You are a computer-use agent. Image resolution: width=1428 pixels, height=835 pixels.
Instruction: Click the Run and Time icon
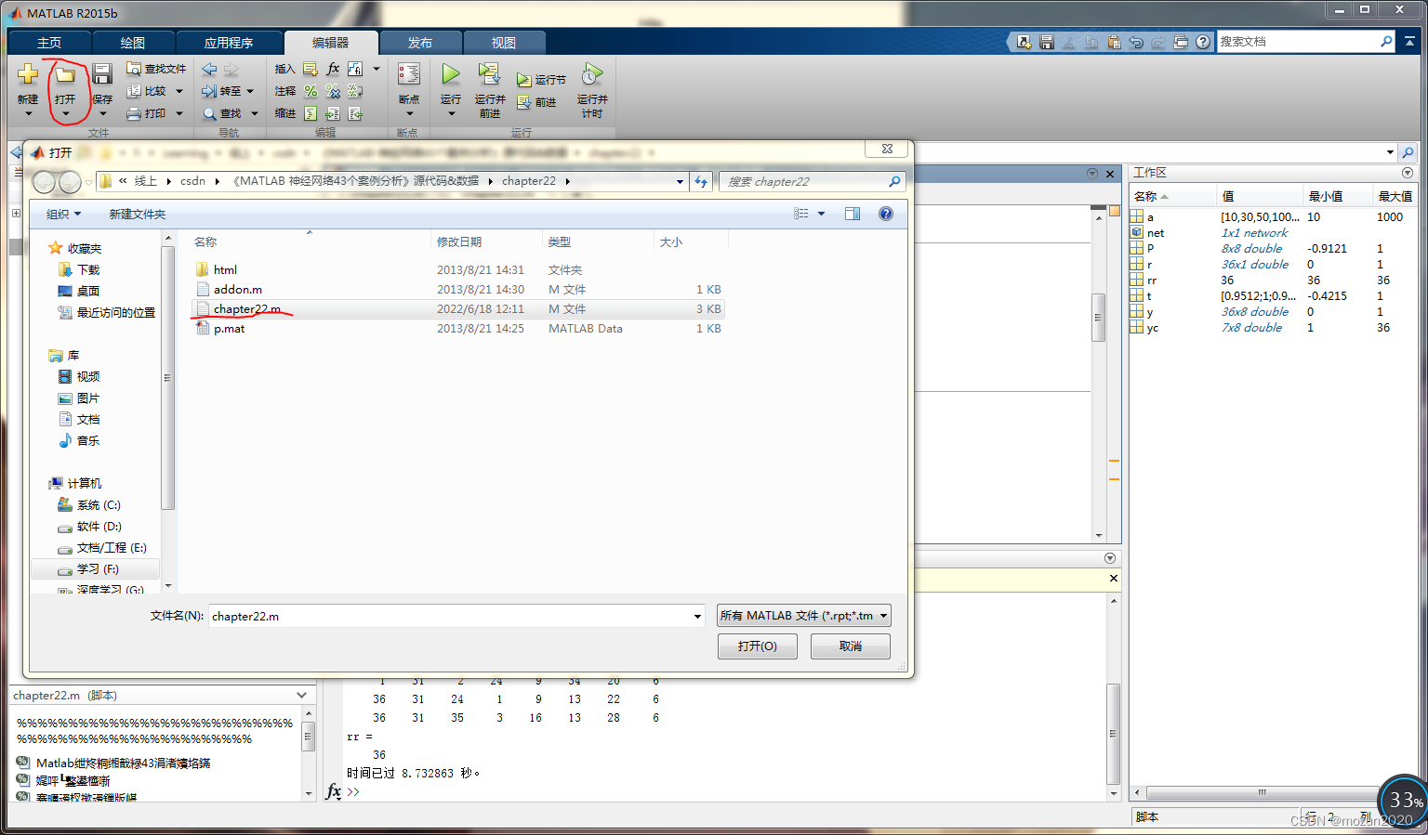[x=592, y=74]
